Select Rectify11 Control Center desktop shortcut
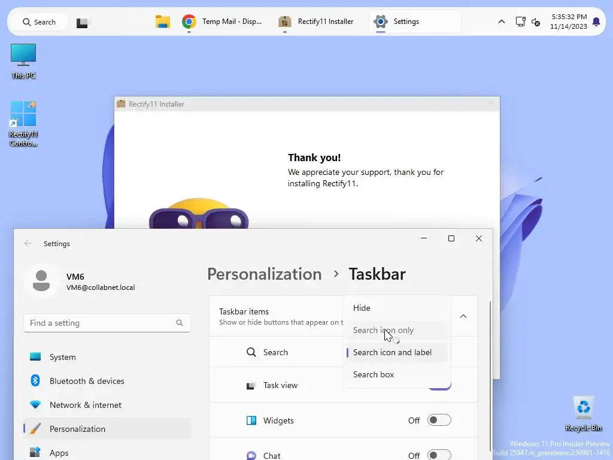Image resolution: width=613 pixels, height=460 pixels. (x=23, y=124)
